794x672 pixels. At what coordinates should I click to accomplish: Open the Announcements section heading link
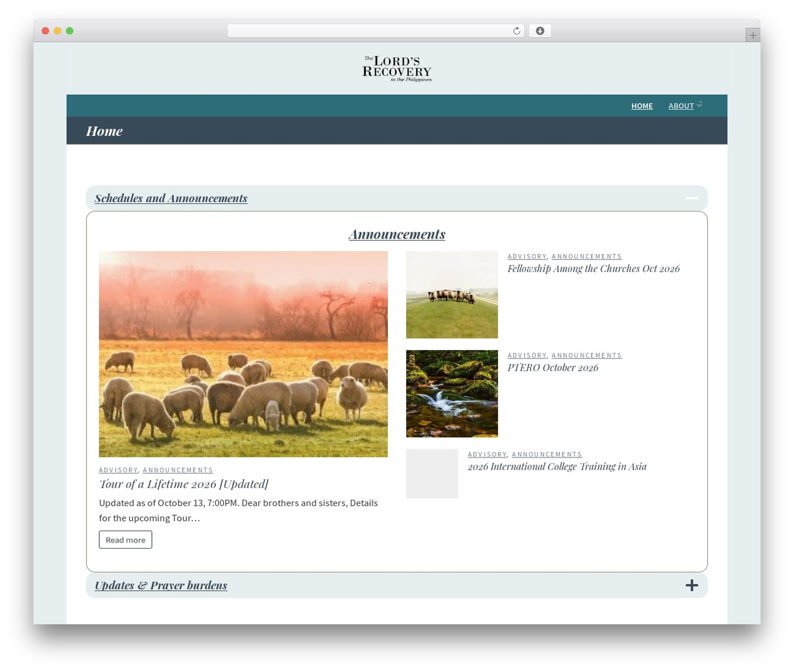coord(397,234)
